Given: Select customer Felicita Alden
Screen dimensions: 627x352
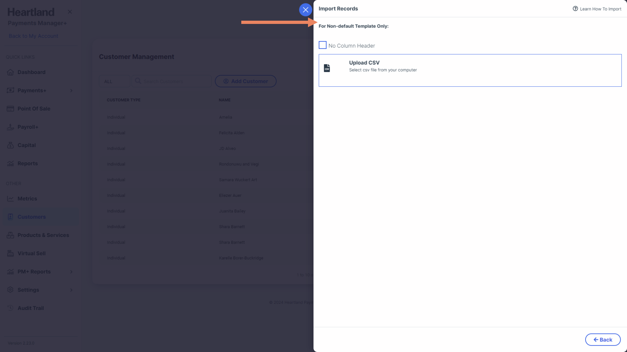Looking at the screenshot, I should click(x=232, y=133).
